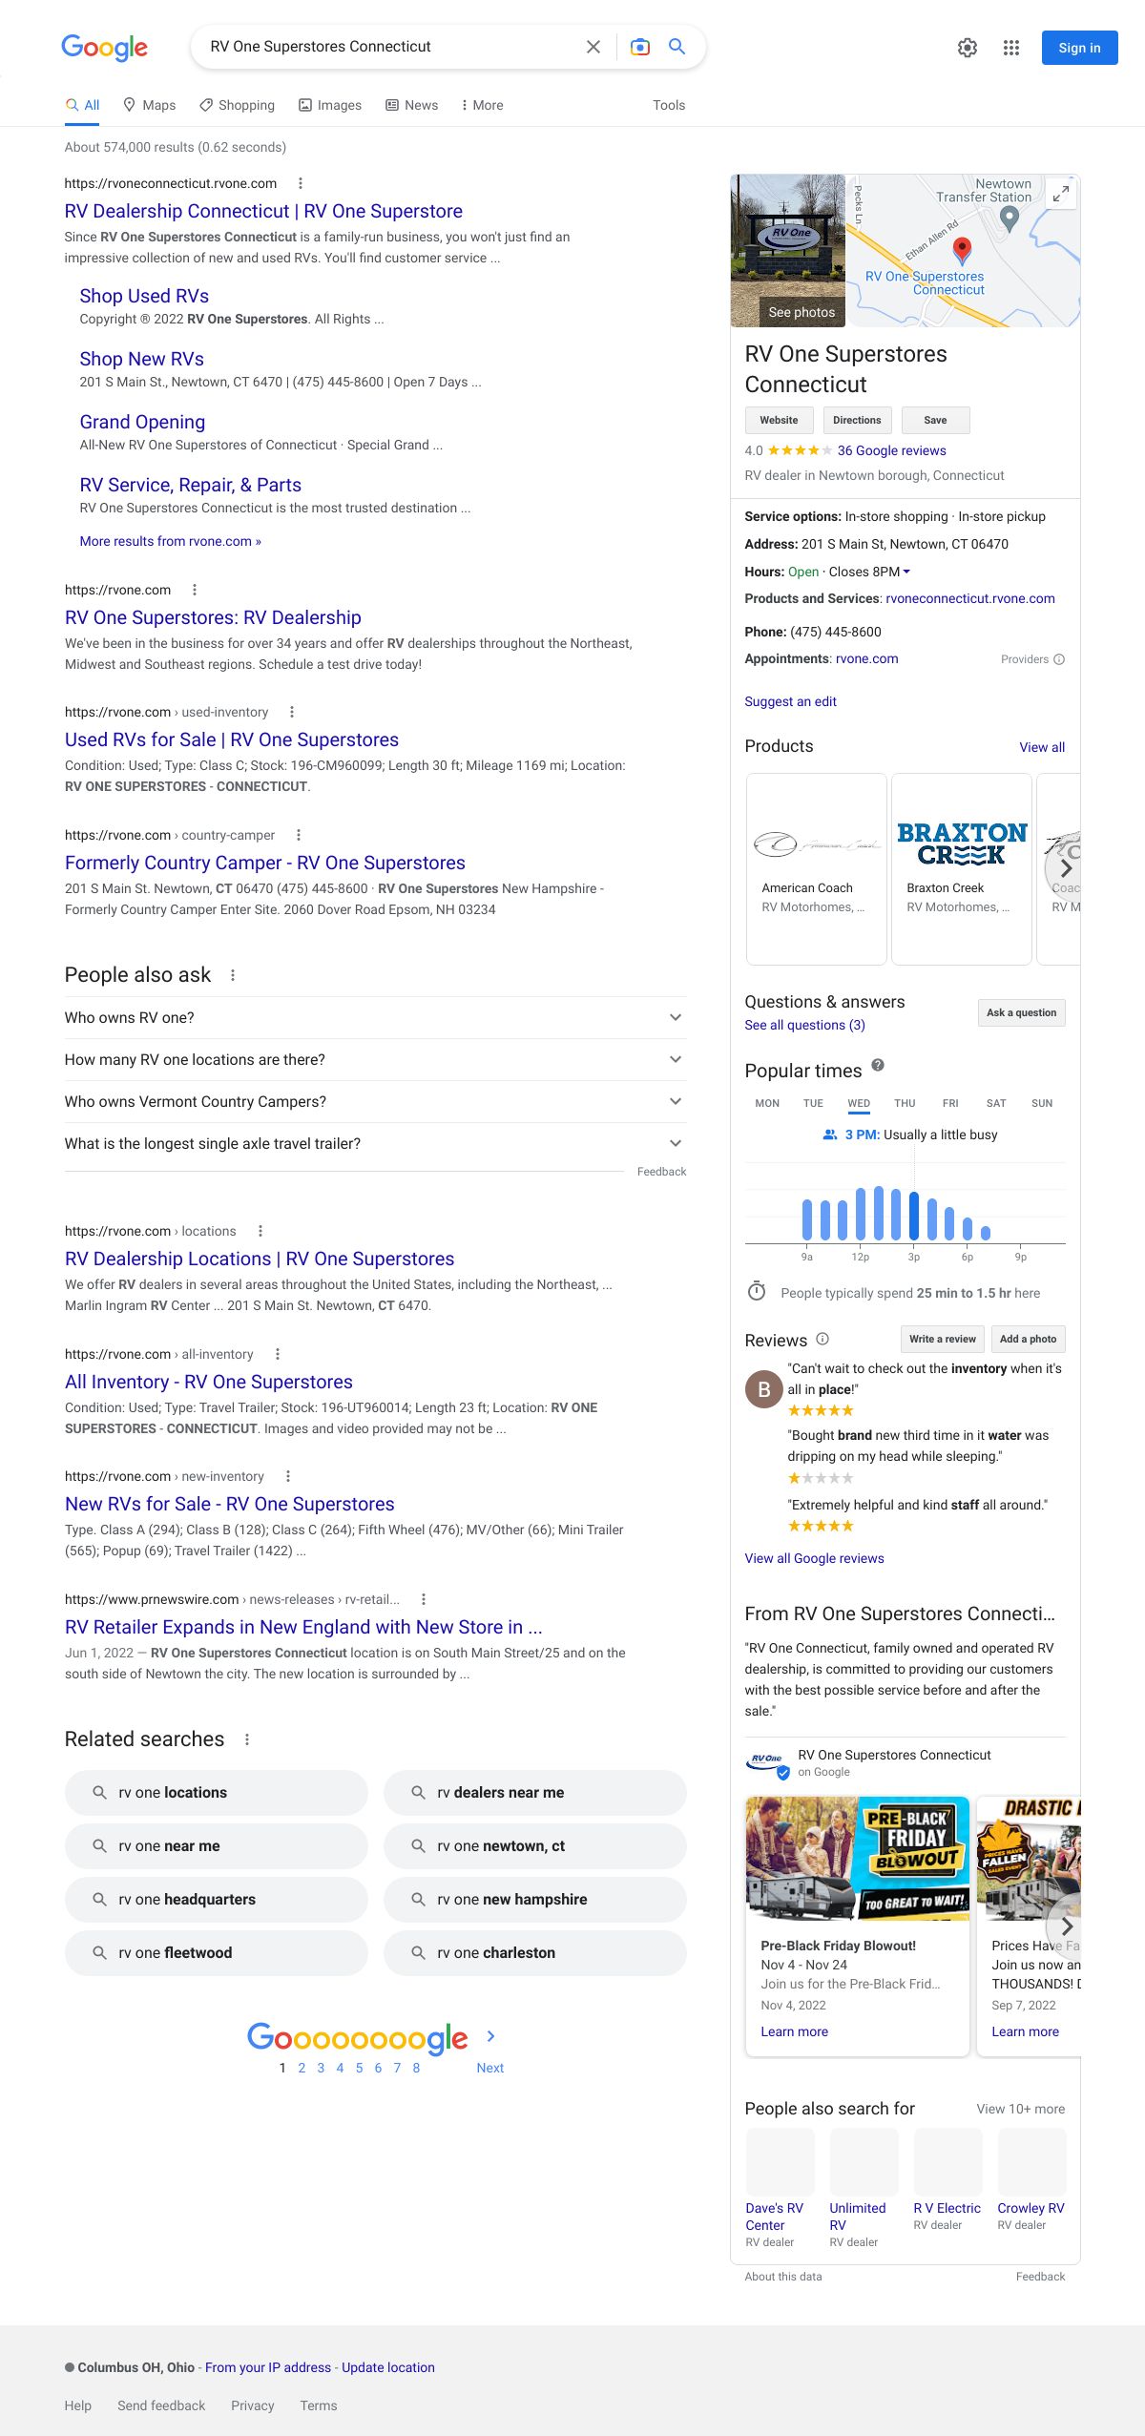
Task: Open three-dot menu beside rvoneconnecticut.rvone.com result
Action: 301,183
